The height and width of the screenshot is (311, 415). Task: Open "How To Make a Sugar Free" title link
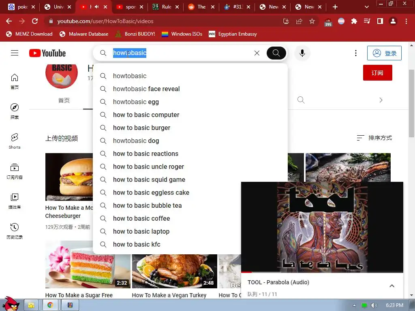[x=79, y=295]
